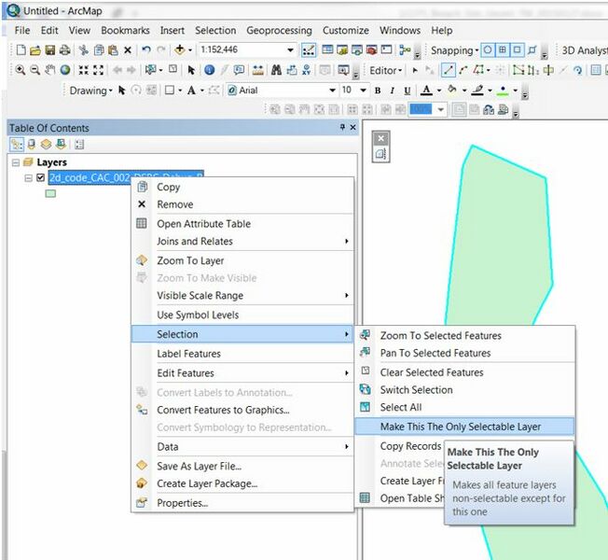Open Add Data dropdown arrow
Viewport: 608px width, 560px height.
click(190, 50)
